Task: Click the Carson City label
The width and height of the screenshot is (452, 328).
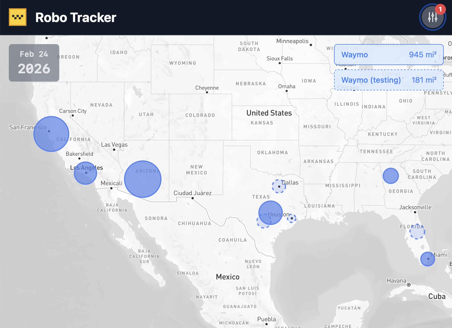Action: pyautogui.click(x=73, y=111)
